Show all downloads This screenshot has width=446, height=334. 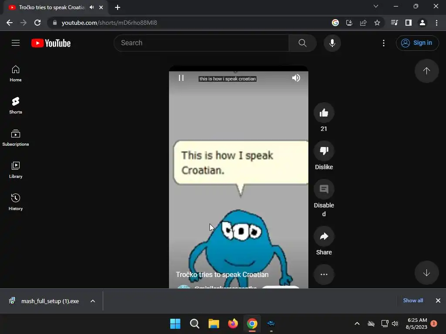(413, 301)
